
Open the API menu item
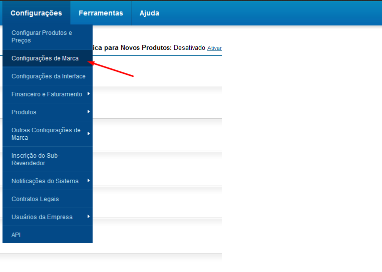[x=48, y=235]
